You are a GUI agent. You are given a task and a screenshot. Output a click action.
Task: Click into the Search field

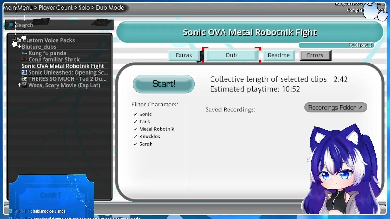(60, 25)
